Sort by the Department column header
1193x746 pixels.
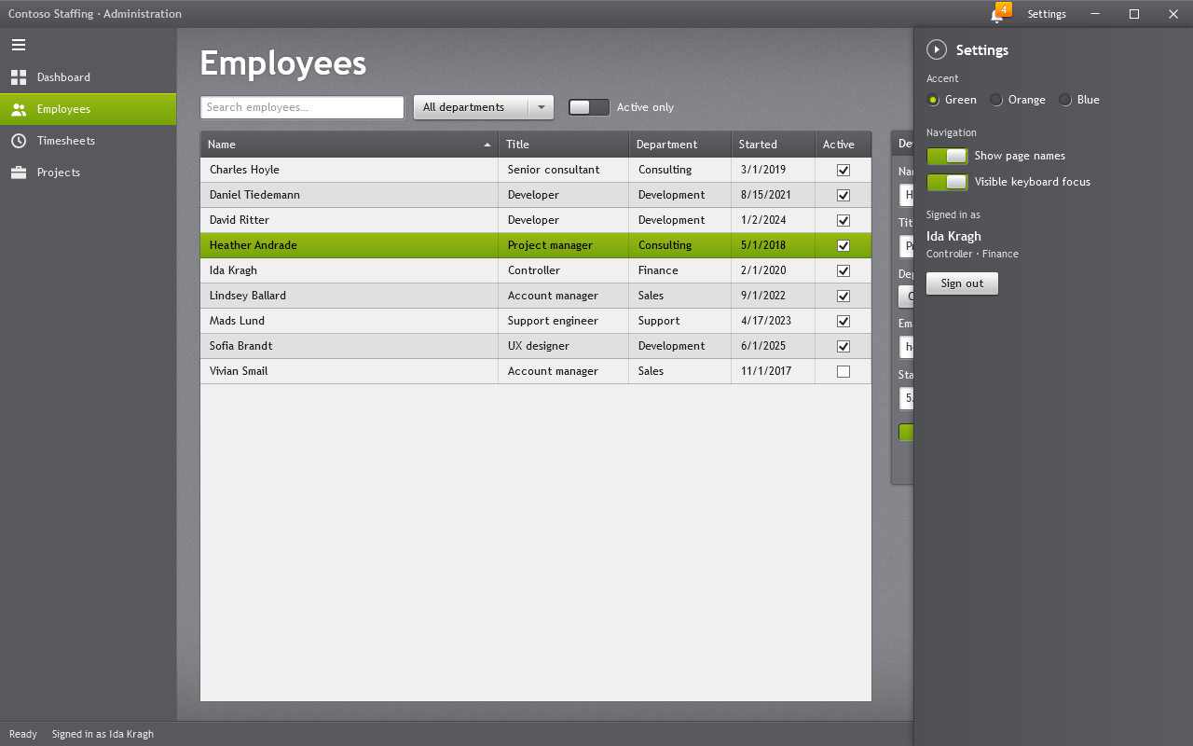[x=679, y=145]
